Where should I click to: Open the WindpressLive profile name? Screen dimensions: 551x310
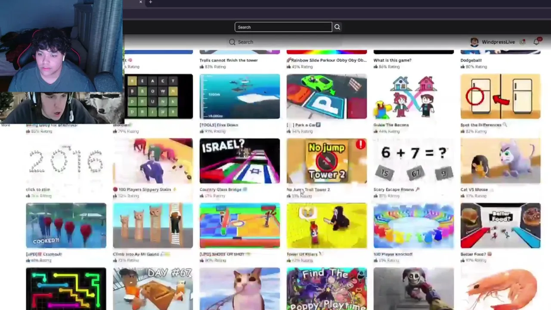[x=498, y=42]
